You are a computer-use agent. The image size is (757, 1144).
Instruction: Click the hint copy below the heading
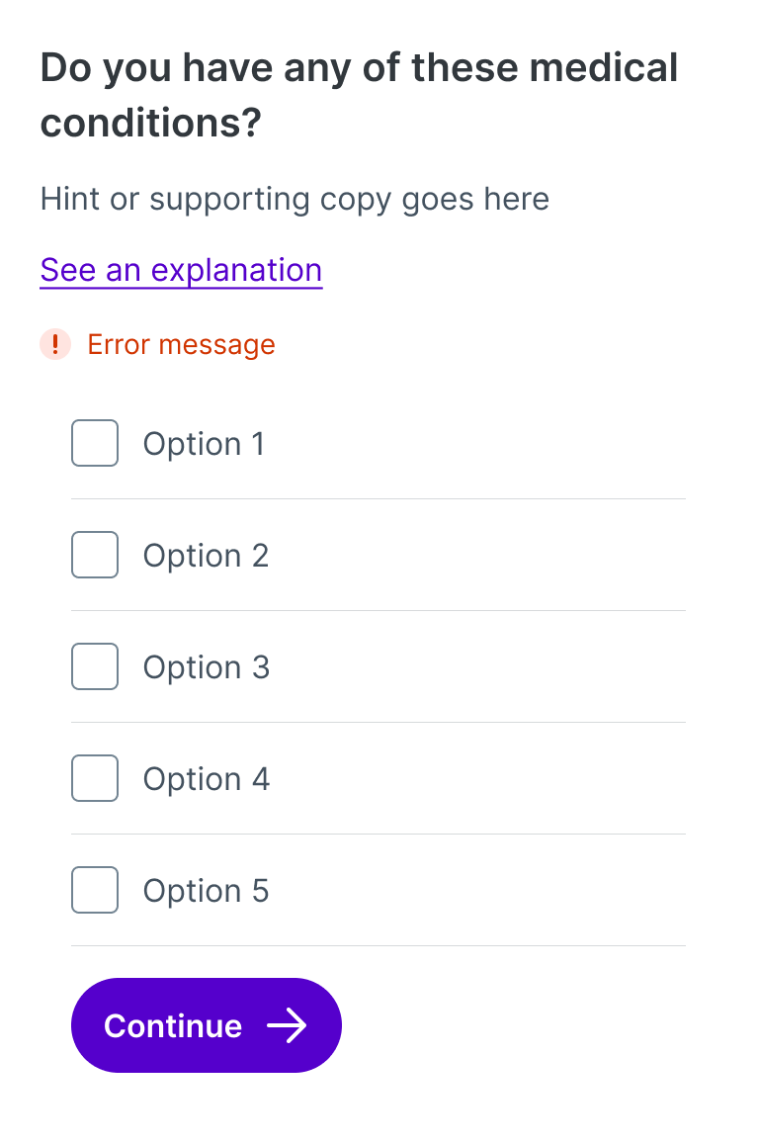[294, 199]
